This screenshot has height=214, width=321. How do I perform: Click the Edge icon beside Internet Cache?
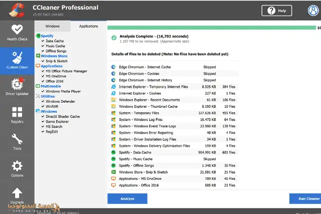point(113,67)
